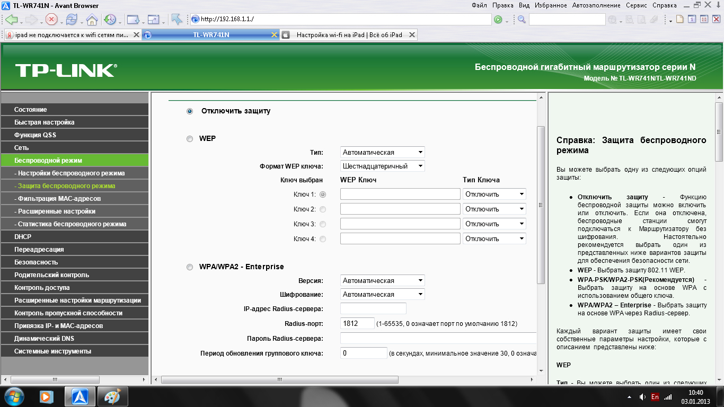This screenshot has height=407, width=724.
Task: Refresh the page with the reload icon
Action: tap(72, 20)
